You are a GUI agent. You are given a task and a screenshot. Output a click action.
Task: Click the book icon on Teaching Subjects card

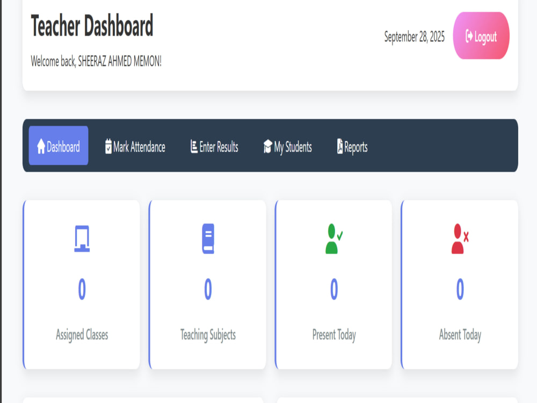tap(208, 239)
